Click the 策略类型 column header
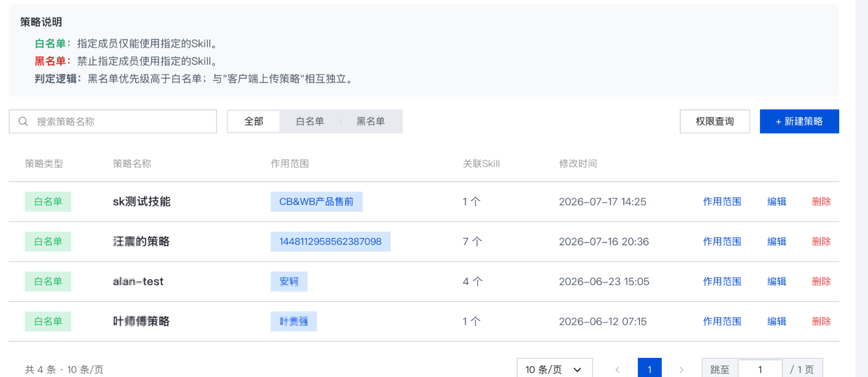The width and height of the screenshot is (868, 377). 44,164
